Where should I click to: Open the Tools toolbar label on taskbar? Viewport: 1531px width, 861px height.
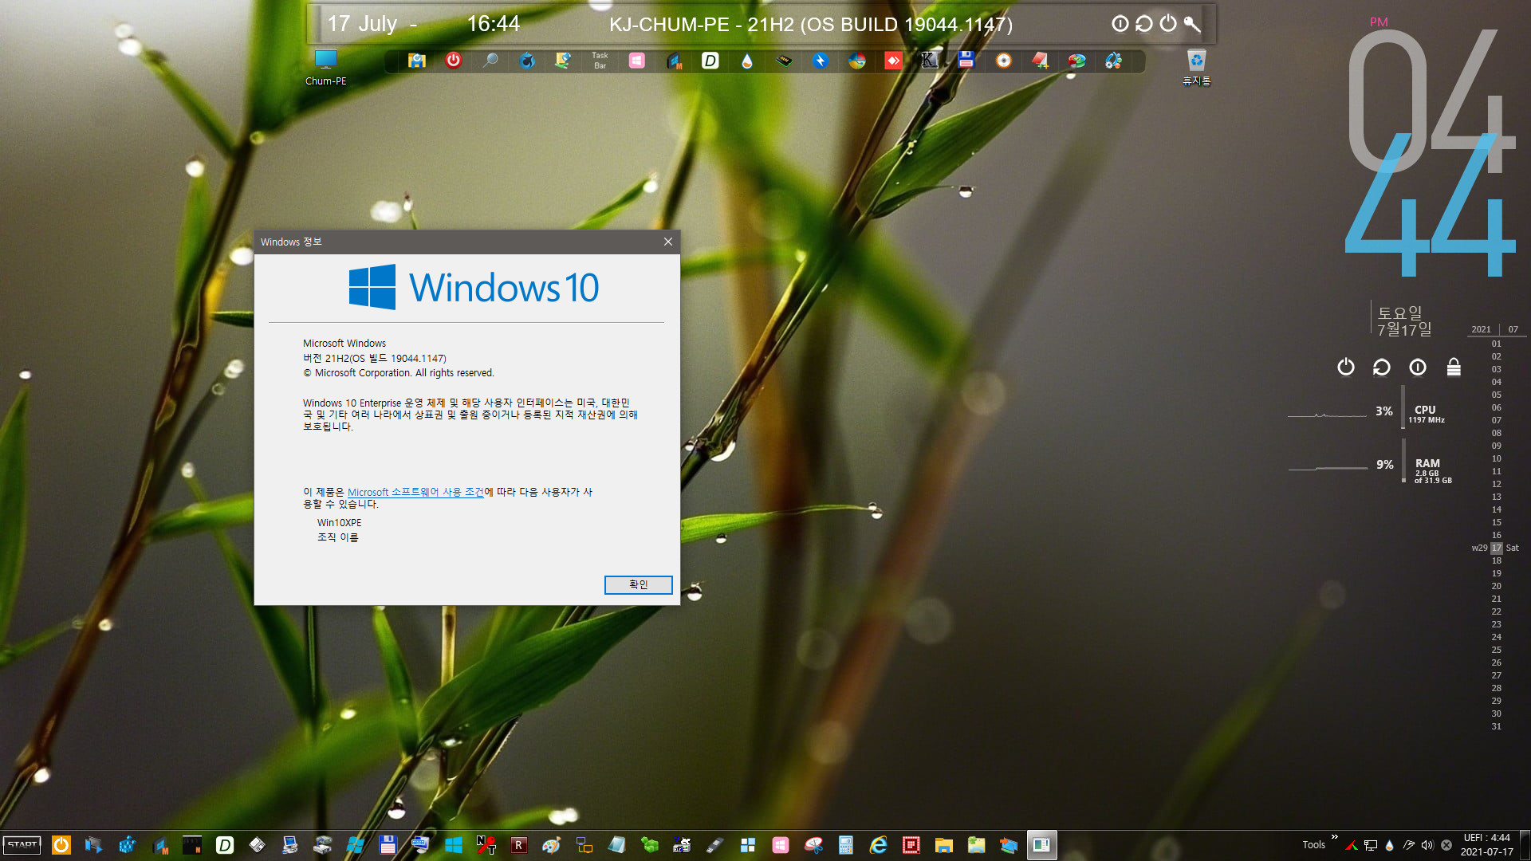coord(1313,845)
